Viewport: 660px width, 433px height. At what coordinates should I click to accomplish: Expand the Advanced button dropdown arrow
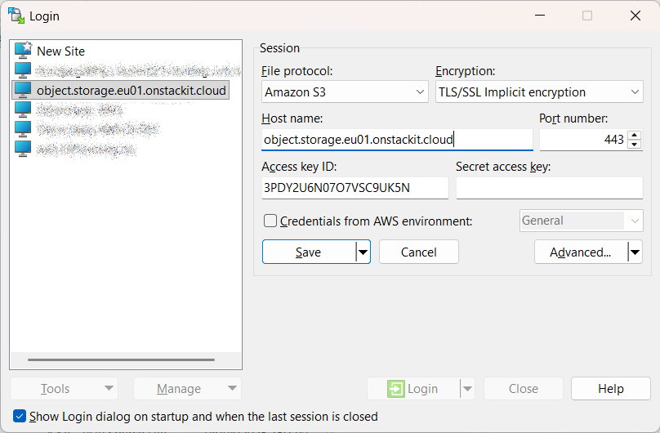(x=634, y=252)
